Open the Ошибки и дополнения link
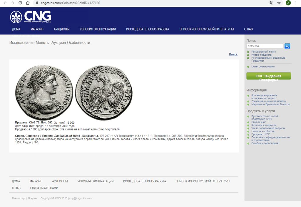This screenshot has height=207, width=301. (265, 143)
